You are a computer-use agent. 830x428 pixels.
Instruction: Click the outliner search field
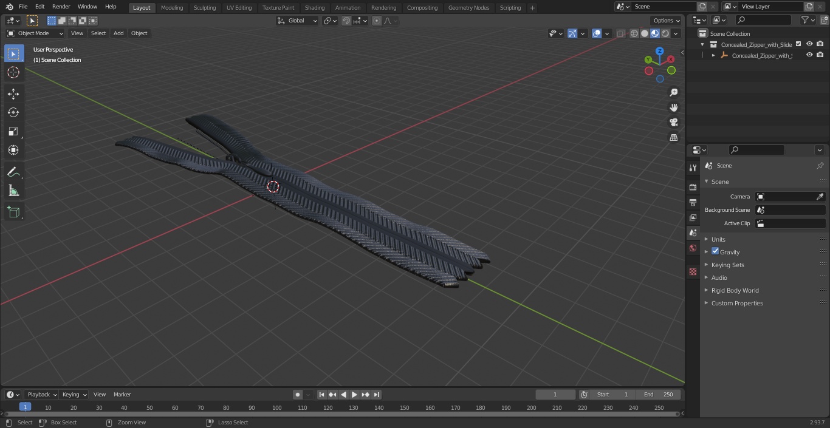(x=763, y=20)
